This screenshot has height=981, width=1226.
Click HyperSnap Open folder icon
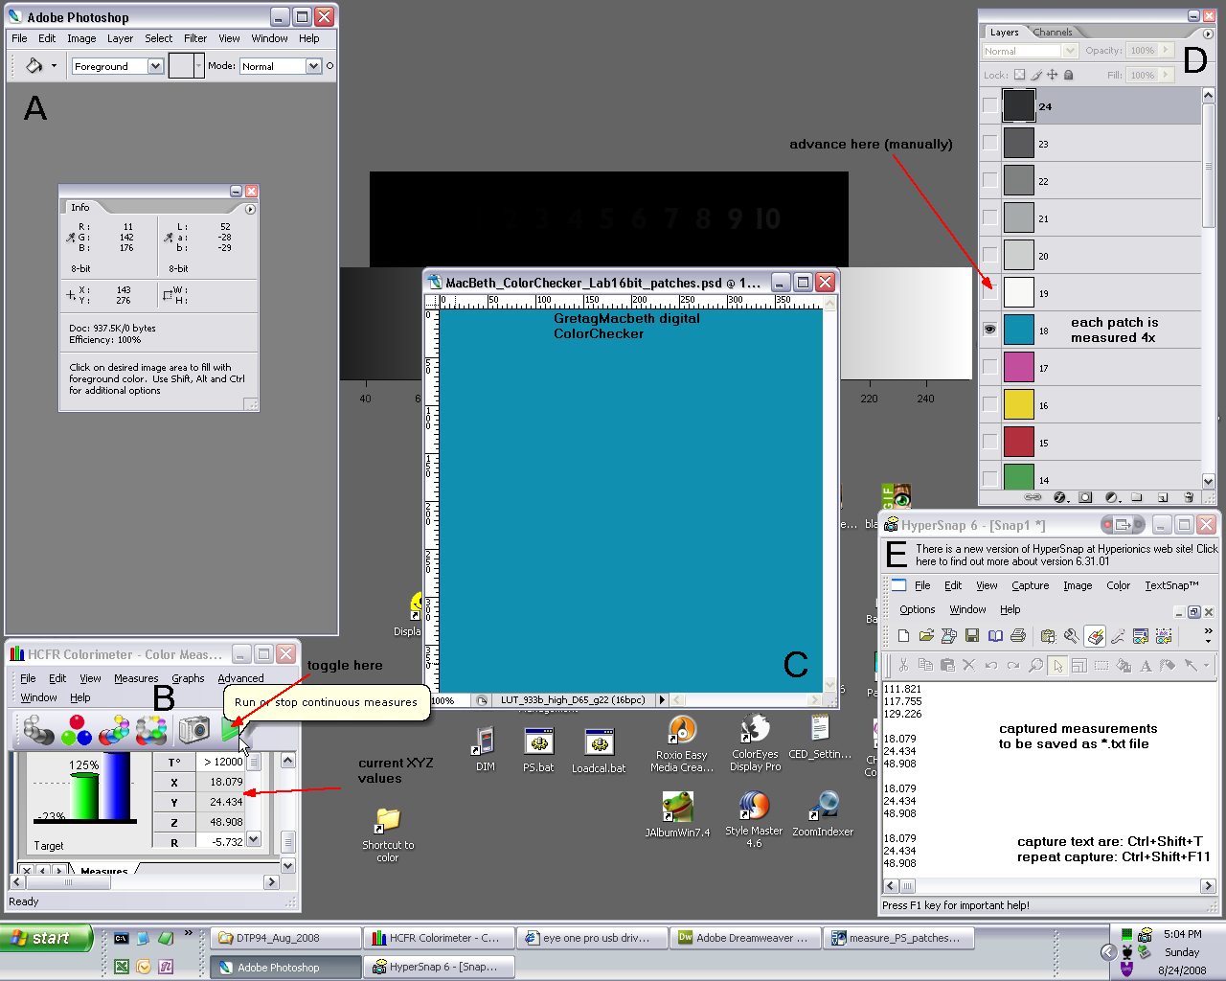926,636
